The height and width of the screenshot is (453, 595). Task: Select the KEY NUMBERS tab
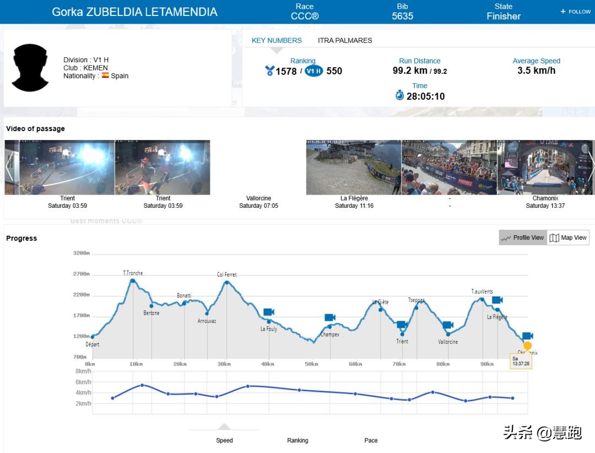pos(277,40)
